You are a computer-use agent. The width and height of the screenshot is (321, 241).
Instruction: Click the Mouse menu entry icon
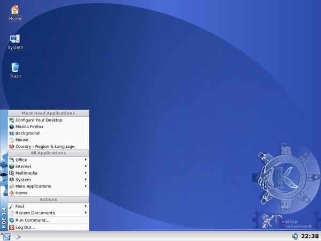12,140
